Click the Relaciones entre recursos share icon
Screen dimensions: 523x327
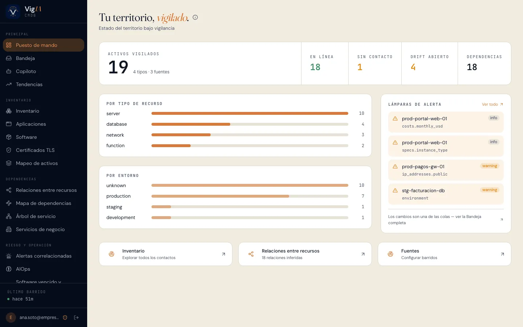click(x=9, y=190)
